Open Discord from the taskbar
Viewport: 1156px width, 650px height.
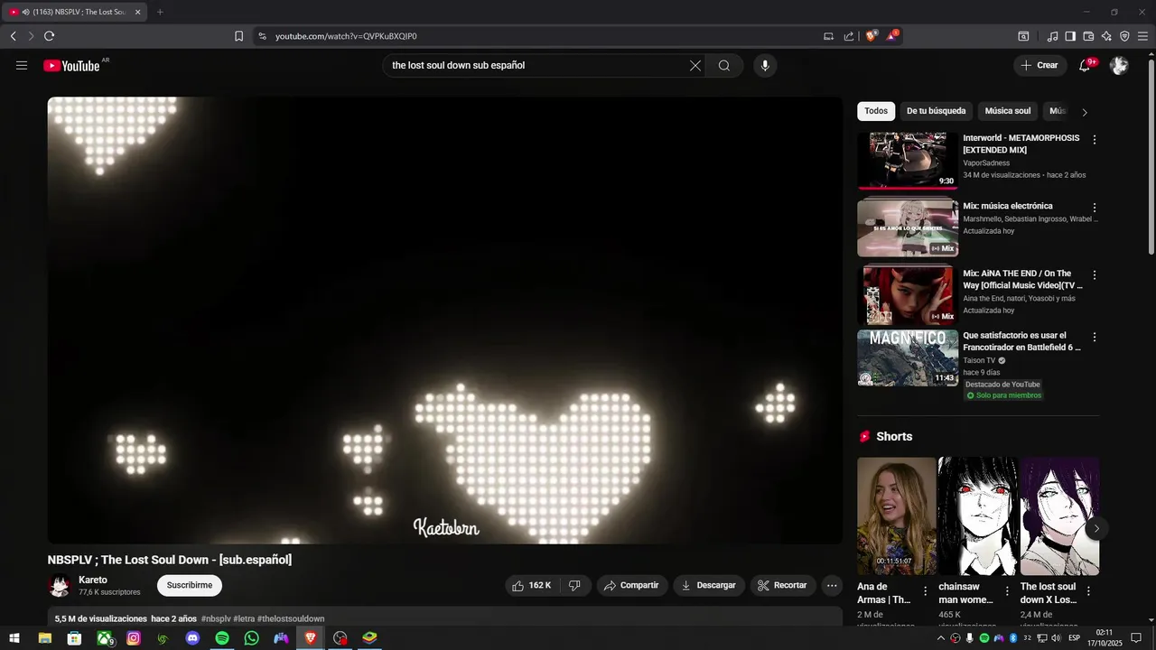click(x=192, y=638)
